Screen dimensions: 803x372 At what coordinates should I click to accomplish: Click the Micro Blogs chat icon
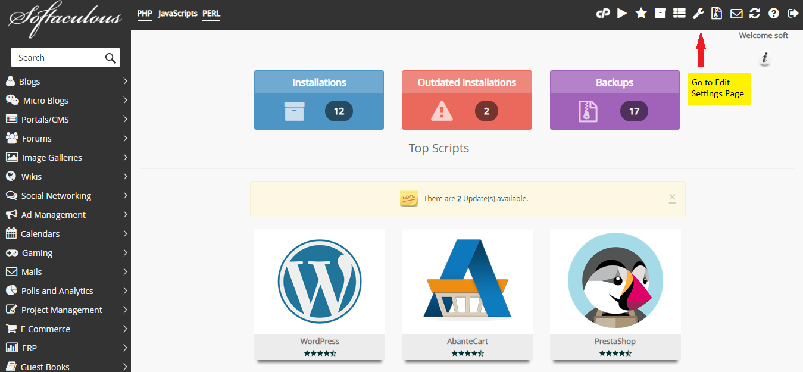(12, 100)
